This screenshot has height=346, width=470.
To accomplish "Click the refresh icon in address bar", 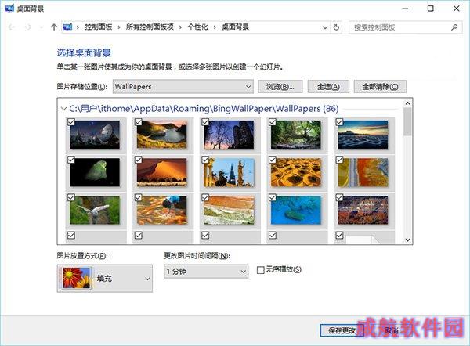I will tap(336, 27).
